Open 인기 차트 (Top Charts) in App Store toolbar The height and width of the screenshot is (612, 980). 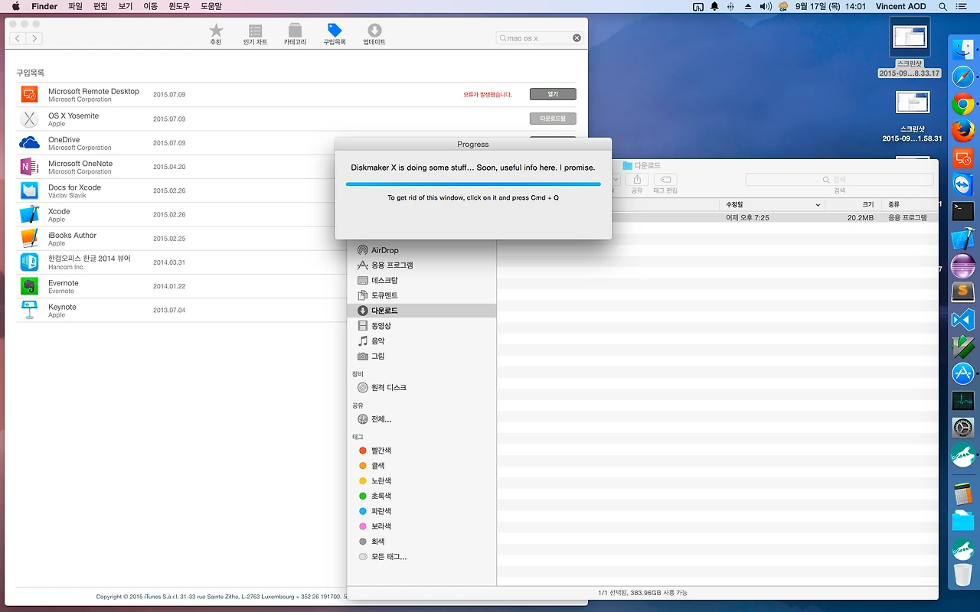click(x=256, y=34)
